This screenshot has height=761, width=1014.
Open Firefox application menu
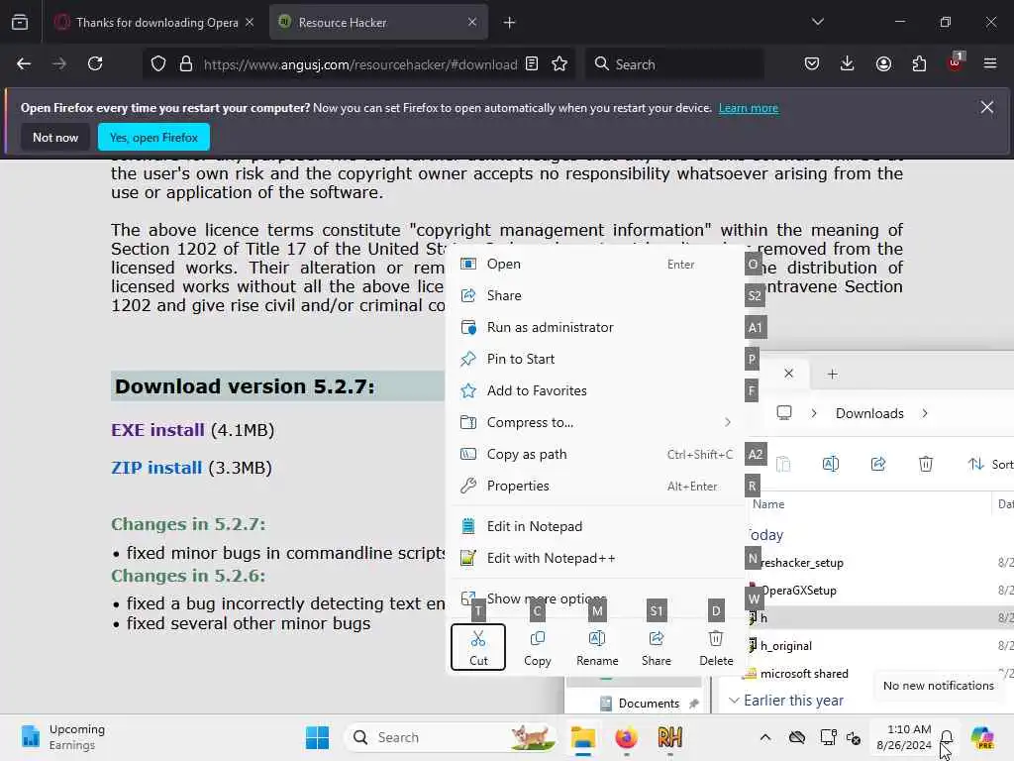click(990, 64)
